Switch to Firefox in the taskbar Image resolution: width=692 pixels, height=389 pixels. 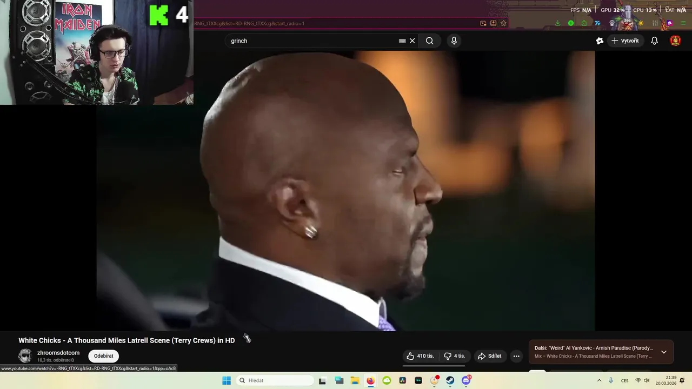pyautogui.click(x=370, y=380)
